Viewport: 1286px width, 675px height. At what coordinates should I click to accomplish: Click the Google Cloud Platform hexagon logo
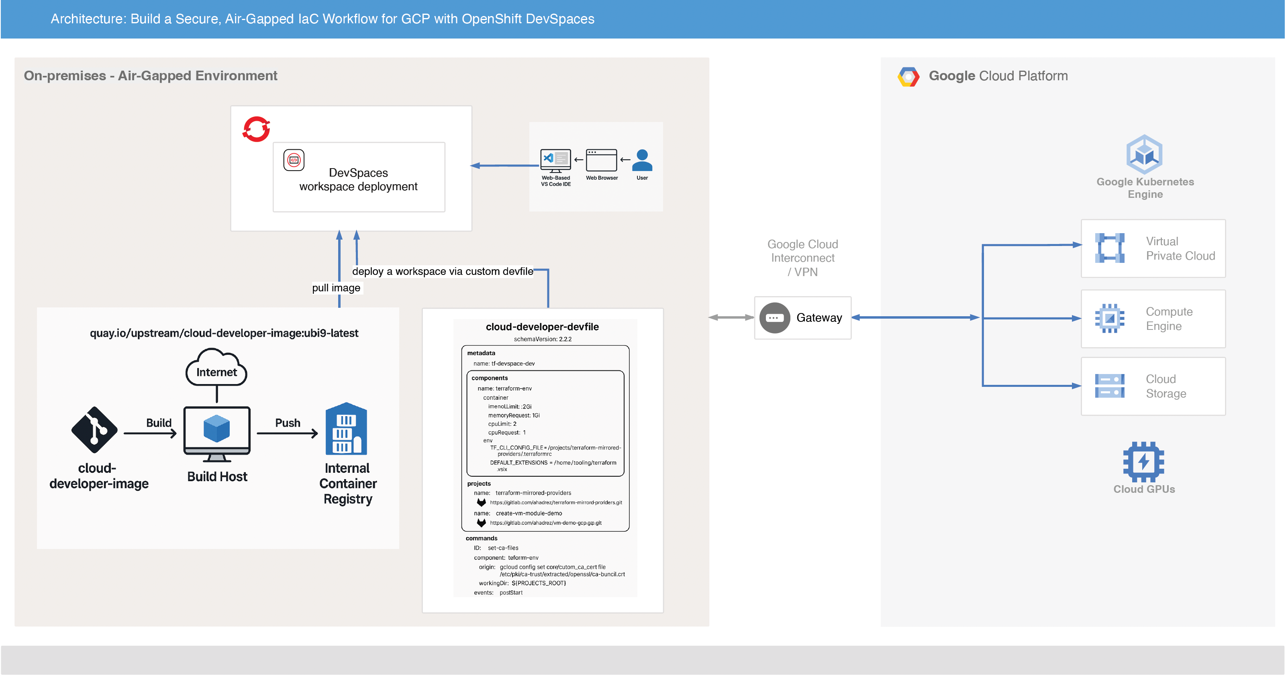pyautogui.click(x=908, y=76)
